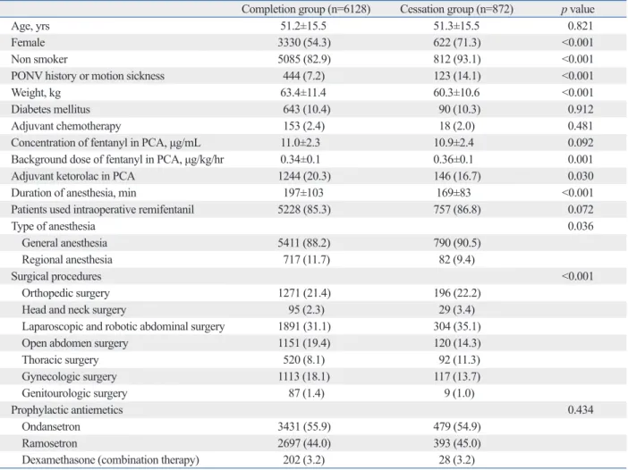
Task: Click the 'Cessation group (n=872)' column header
Action: pos(456,9)
